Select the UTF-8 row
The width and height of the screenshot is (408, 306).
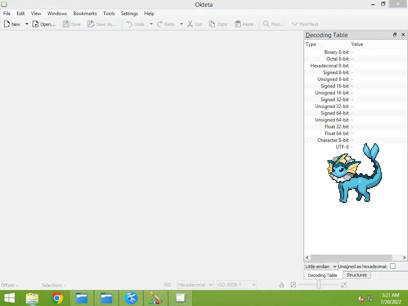(x=355, y=147)
